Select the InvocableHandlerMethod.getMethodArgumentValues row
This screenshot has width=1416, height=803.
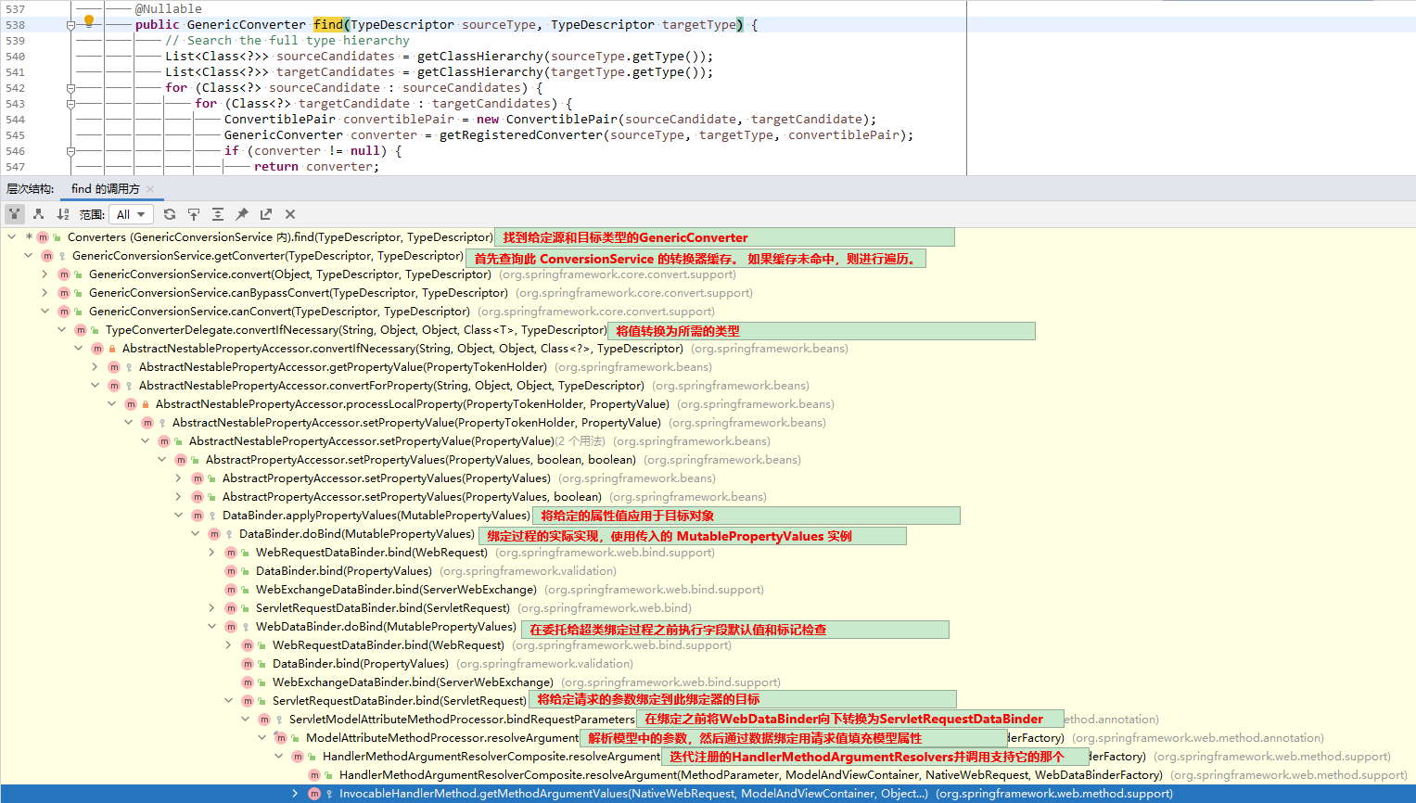pos(708,794)
